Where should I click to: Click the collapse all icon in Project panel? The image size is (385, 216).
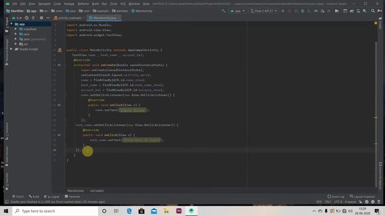[x=33, y=18]
